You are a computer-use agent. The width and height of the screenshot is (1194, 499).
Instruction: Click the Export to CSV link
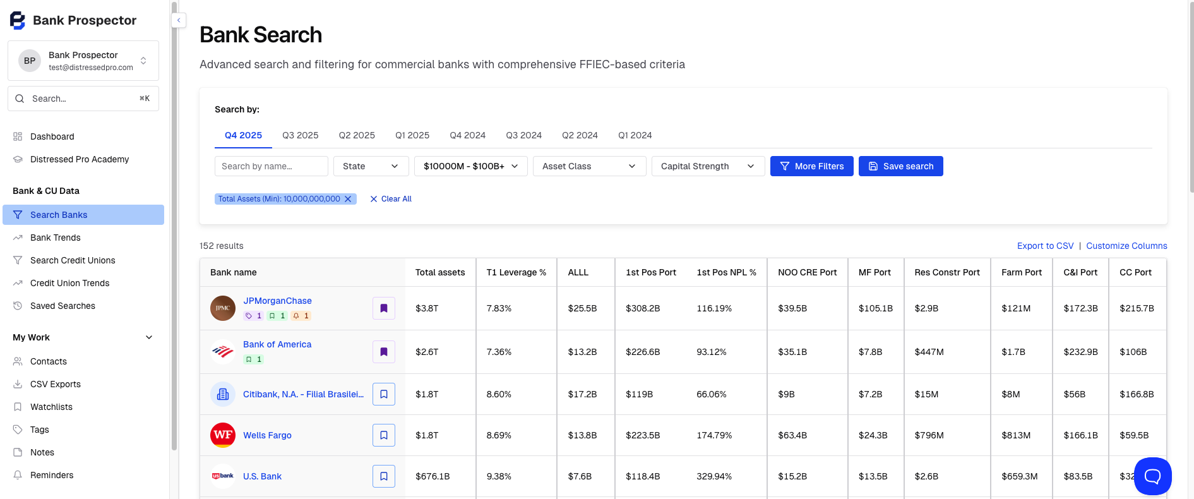coord(1045,246)
